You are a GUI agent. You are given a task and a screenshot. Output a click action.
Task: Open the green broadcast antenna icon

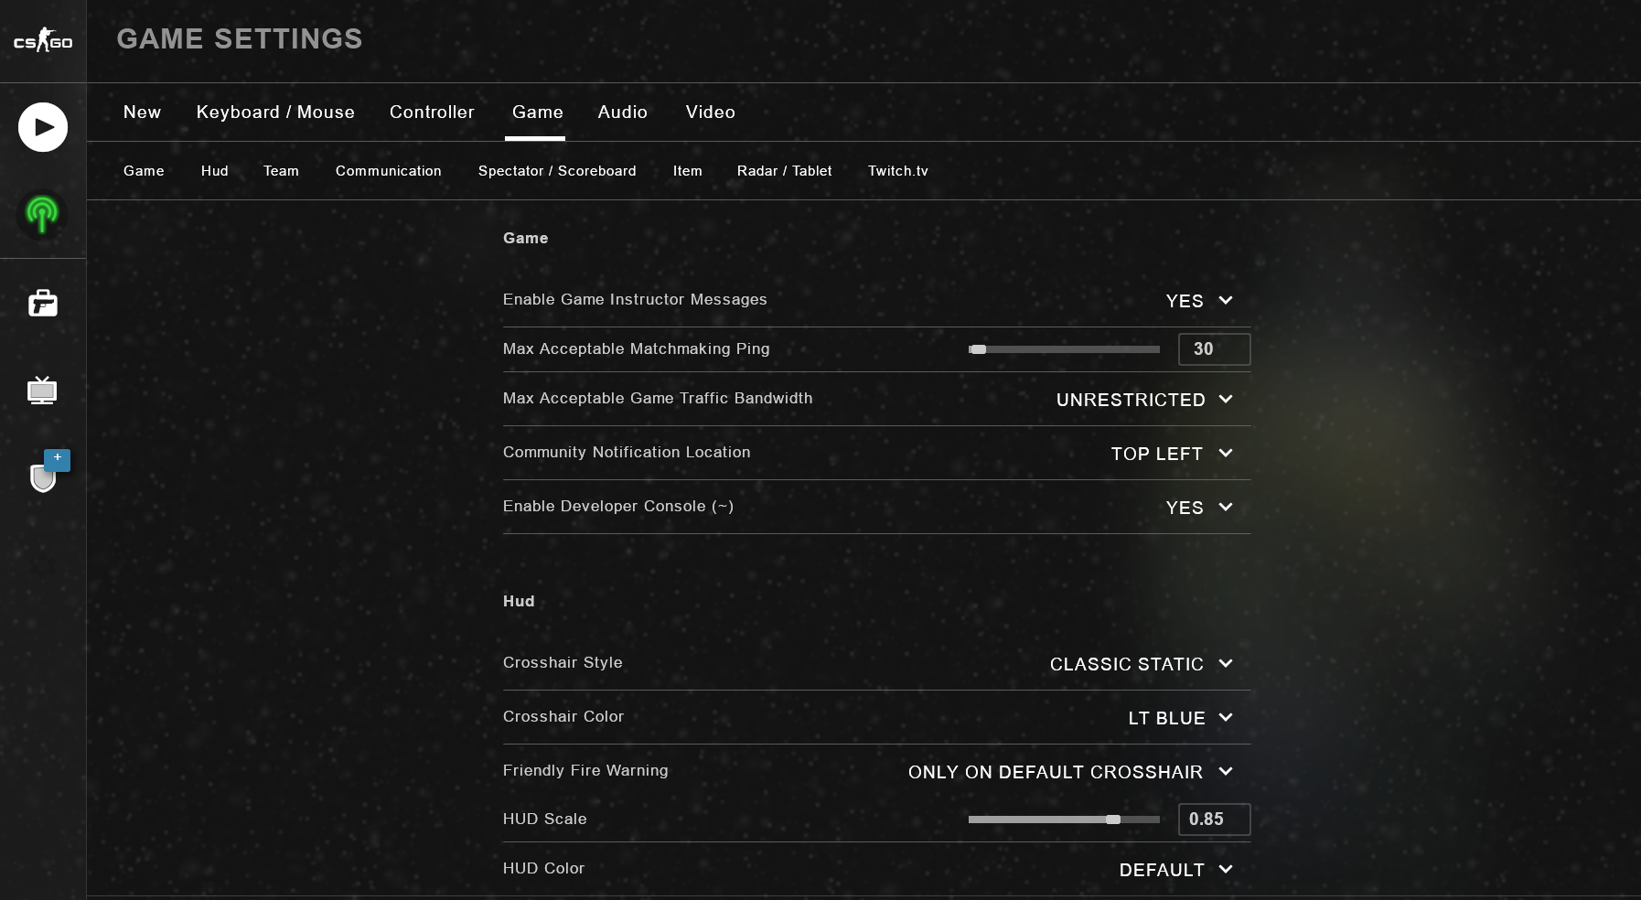click(42, 215)
